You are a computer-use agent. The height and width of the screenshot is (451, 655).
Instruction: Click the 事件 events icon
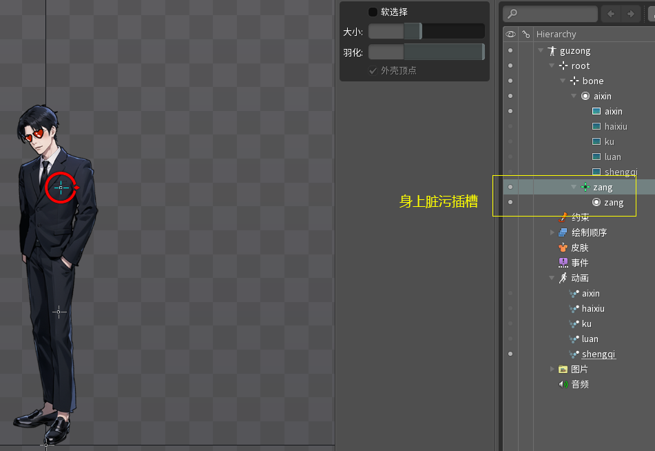(563, 263)
